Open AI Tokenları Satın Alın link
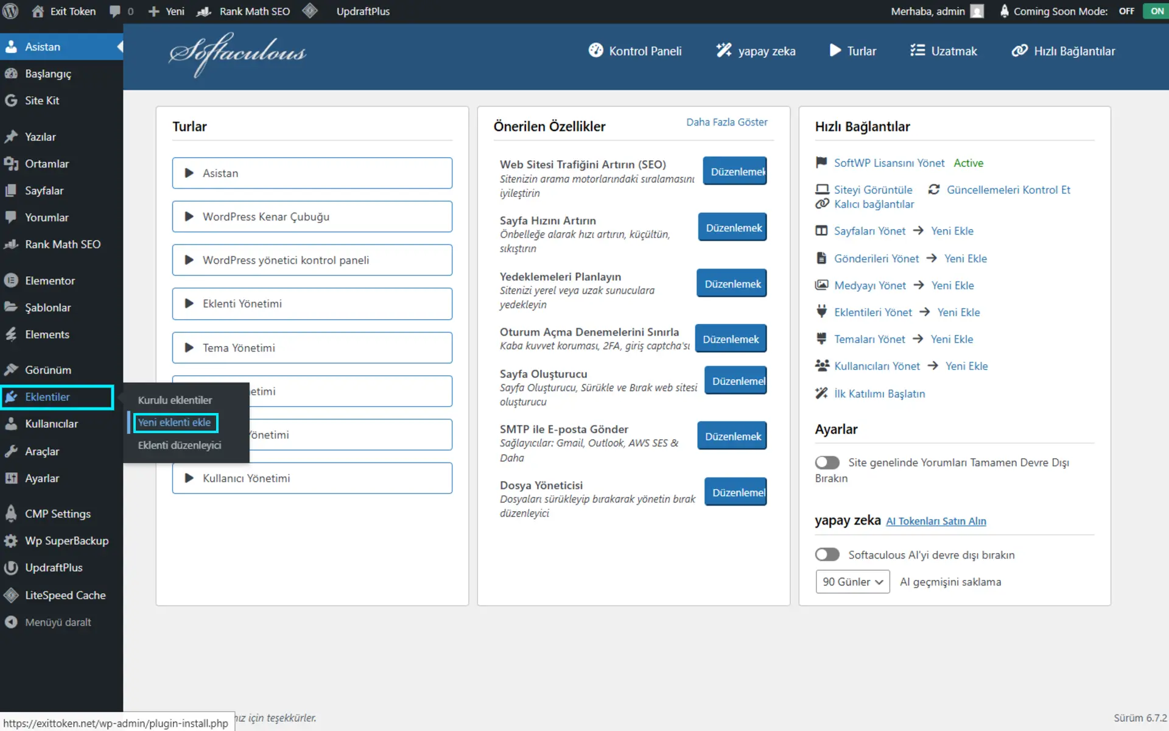This screenshot has height=731, width=1169. 936,521
